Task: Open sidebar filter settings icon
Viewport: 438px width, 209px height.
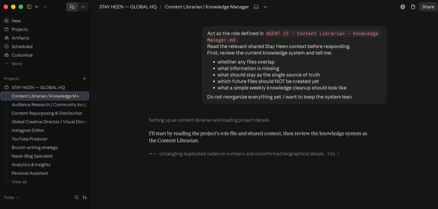Action: [x=85, y=198]
